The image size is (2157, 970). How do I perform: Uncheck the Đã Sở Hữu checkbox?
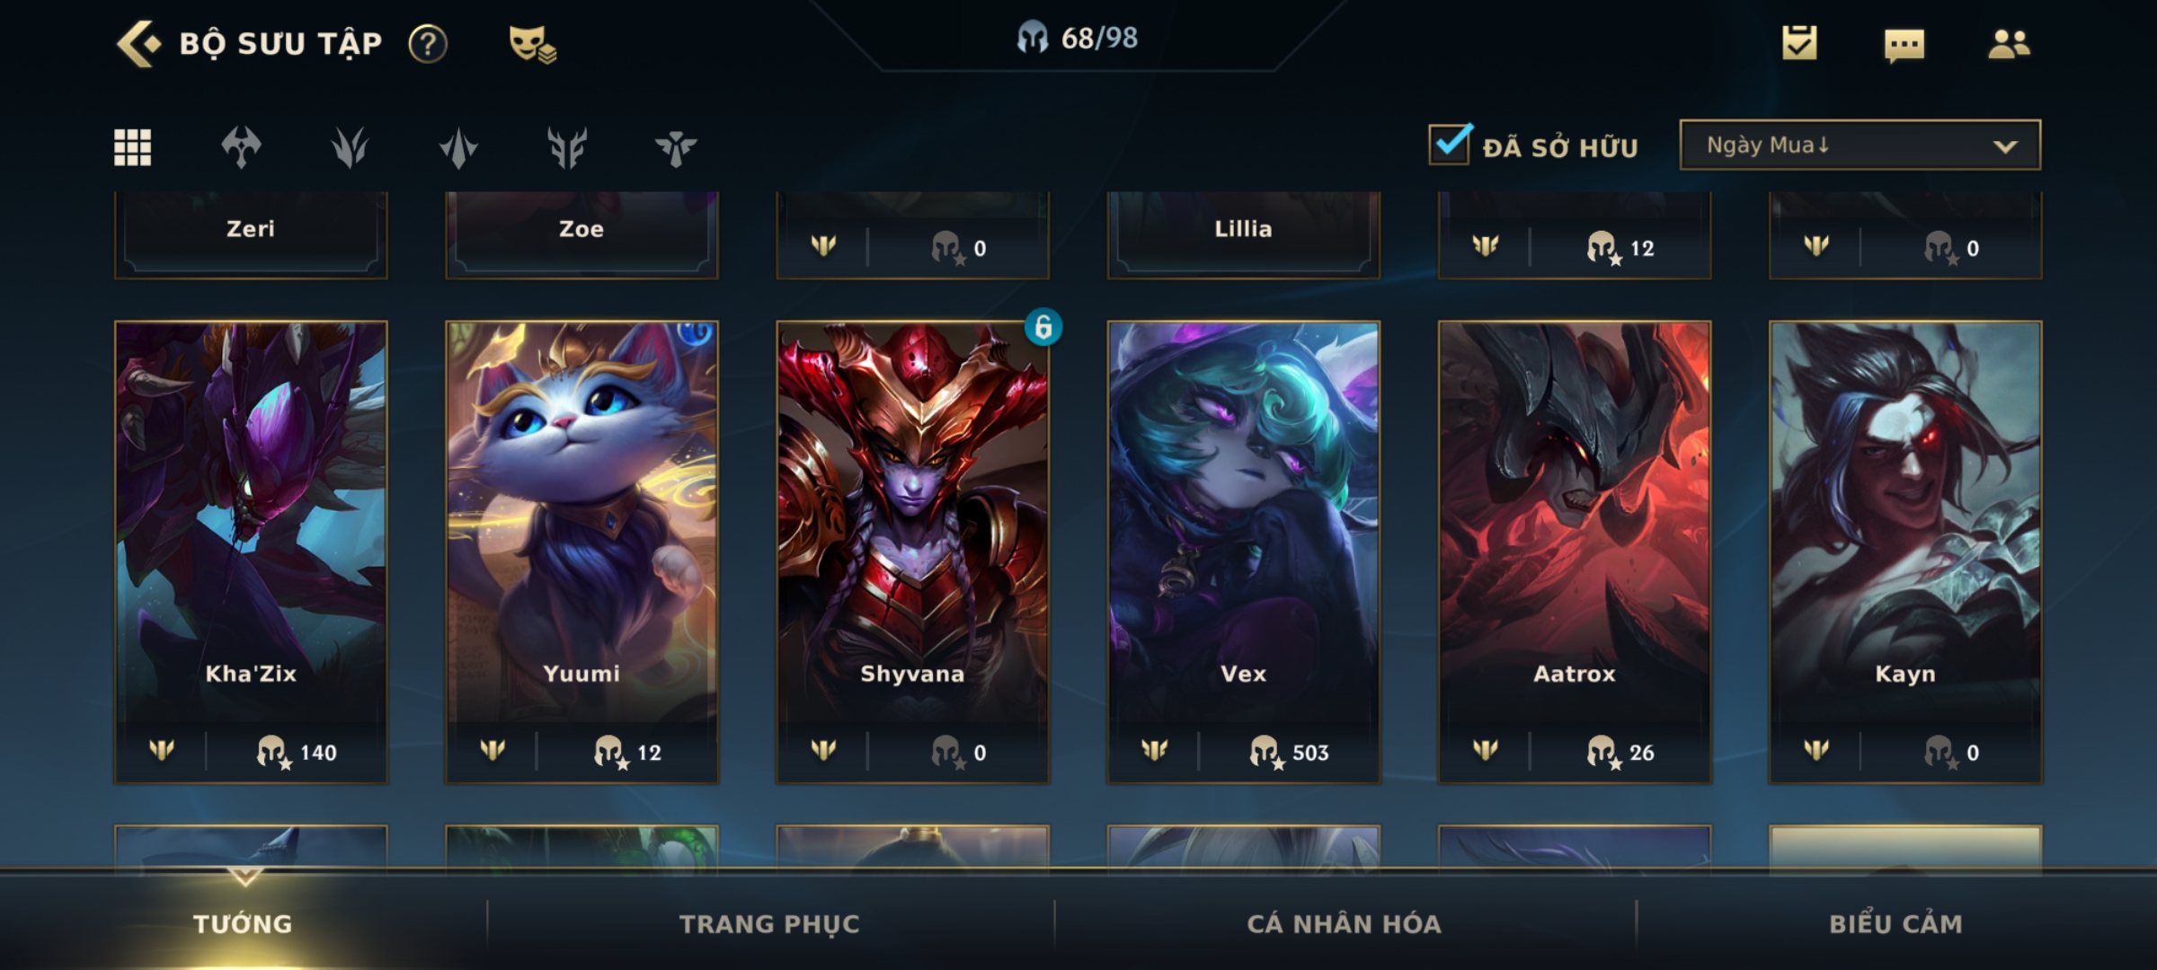(x=1450, y=144)
